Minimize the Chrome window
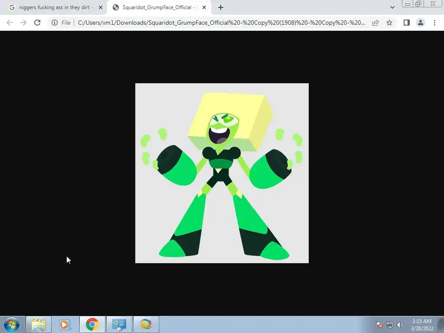This screenshot has height=333, width=444. tap(408, 3)
